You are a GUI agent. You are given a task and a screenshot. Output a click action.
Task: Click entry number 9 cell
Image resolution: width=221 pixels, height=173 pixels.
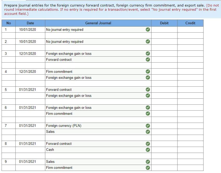[9, 162]
